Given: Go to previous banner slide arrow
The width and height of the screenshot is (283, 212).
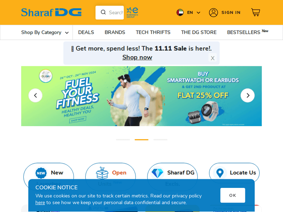Looking at the screenshot, I should (x=35, y=95).
